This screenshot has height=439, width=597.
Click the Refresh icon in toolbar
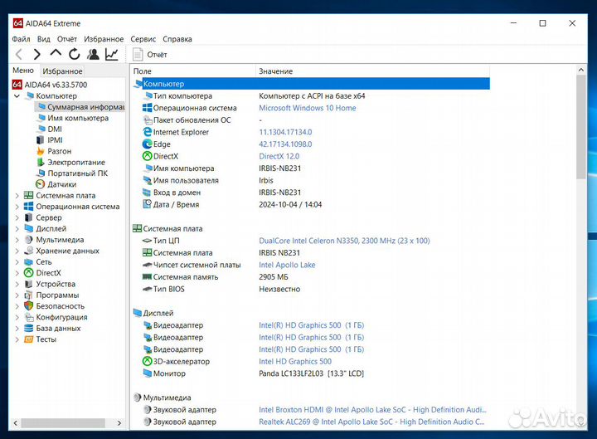coord(75,55)
